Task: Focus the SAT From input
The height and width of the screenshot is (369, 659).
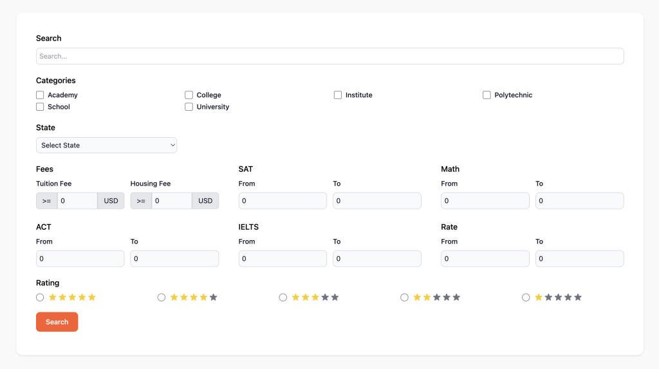Action: 283,201
